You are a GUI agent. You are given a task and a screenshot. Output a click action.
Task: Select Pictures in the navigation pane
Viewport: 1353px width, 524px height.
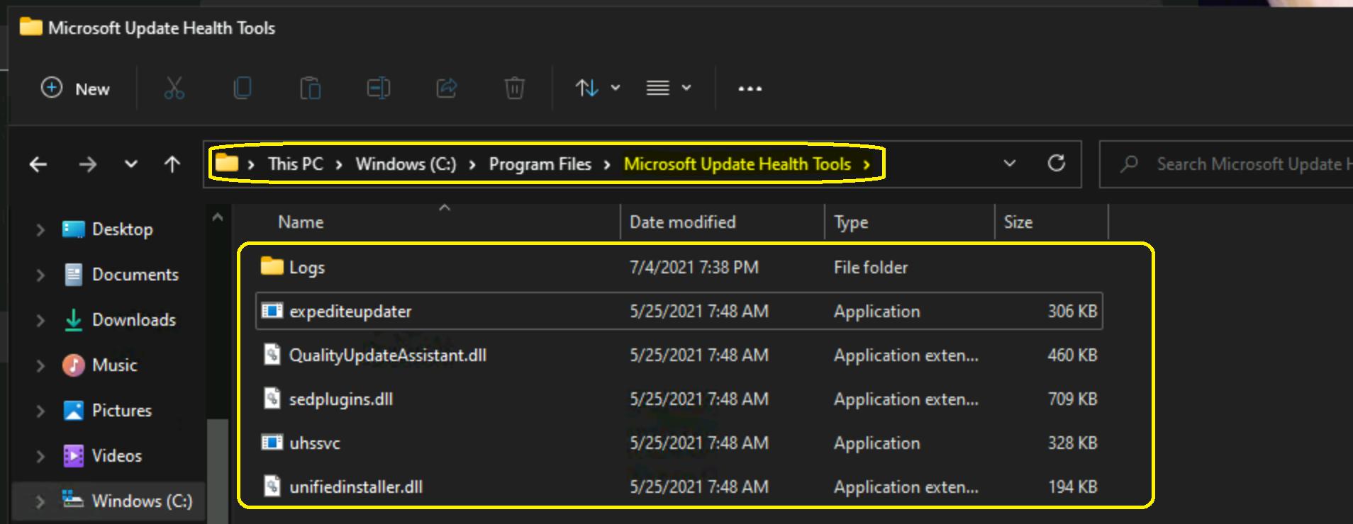click(121, 411)
